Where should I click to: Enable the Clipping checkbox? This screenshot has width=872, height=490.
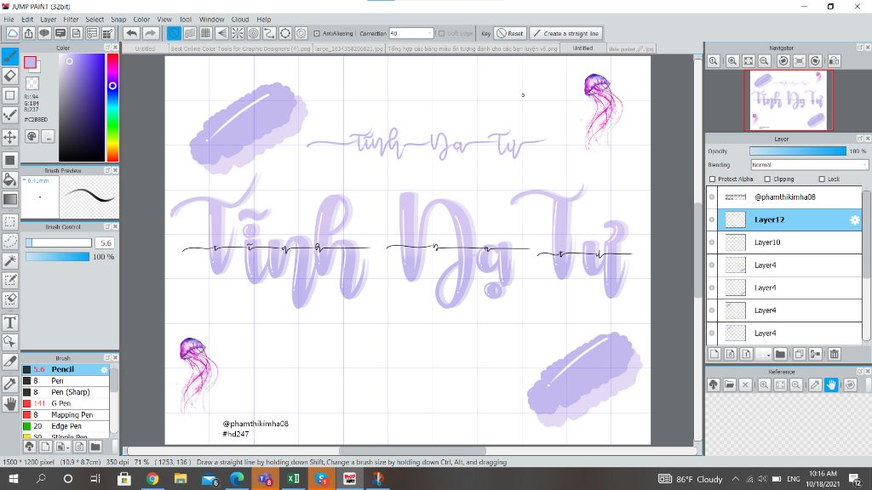[767, 179]
